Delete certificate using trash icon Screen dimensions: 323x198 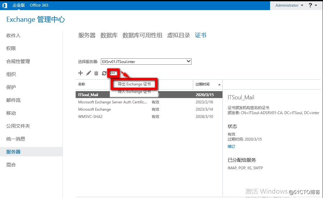(96, 73)
